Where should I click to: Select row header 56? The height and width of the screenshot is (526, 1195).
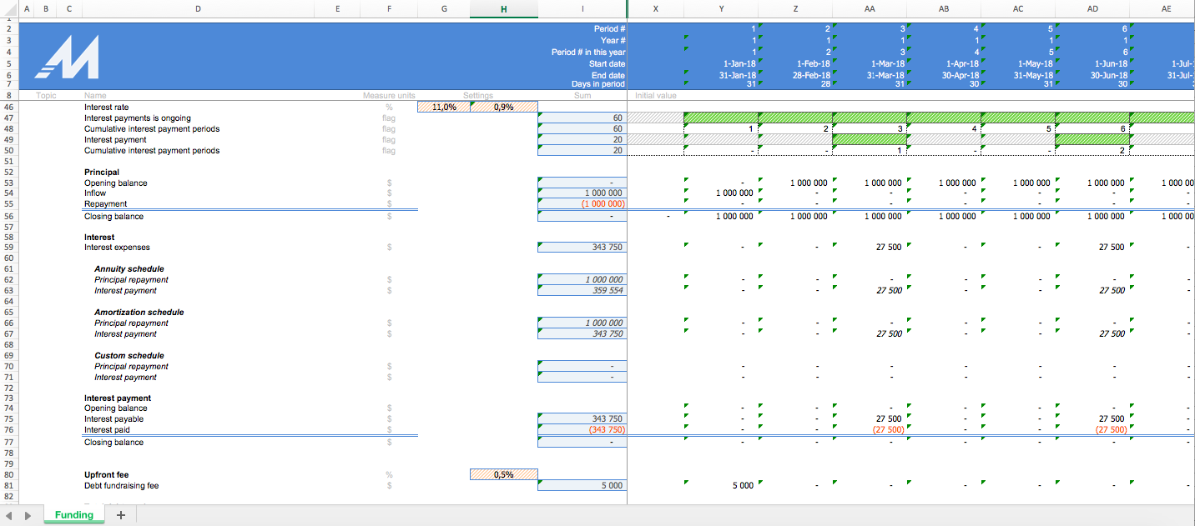coord(8,216)
